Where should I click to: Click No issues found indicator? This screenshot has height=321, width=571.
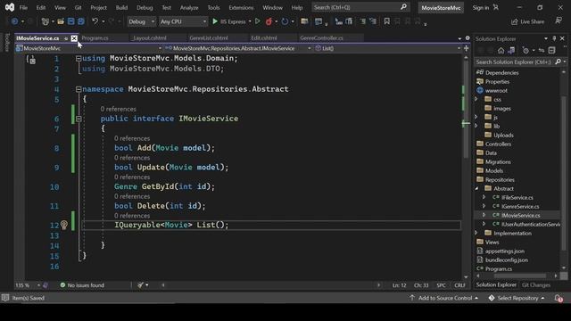(82, 285)
